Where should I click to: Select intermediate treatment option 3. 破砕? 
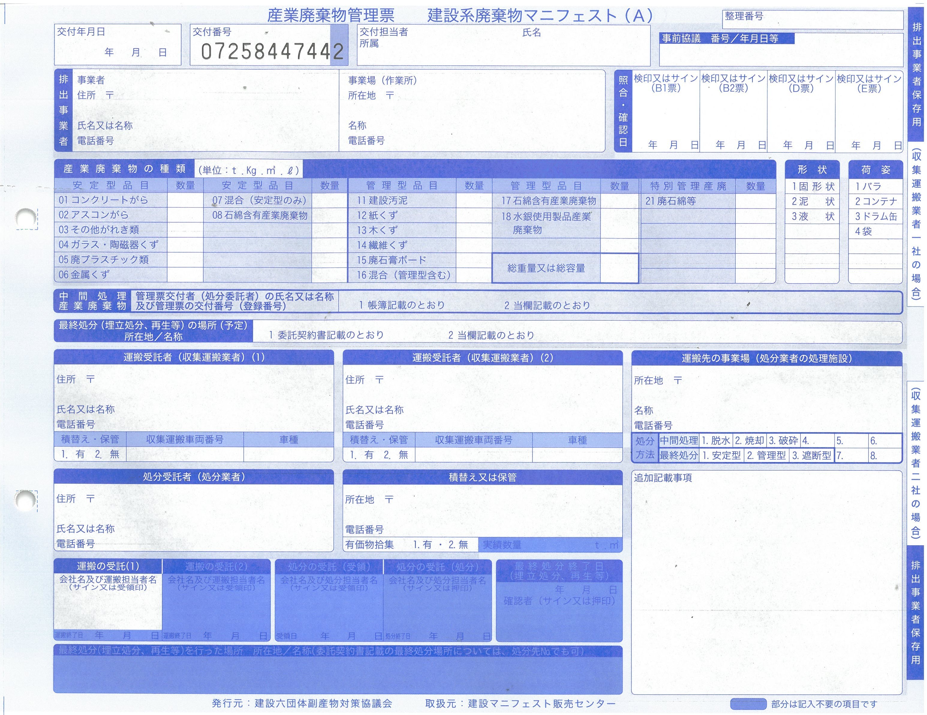783,441
